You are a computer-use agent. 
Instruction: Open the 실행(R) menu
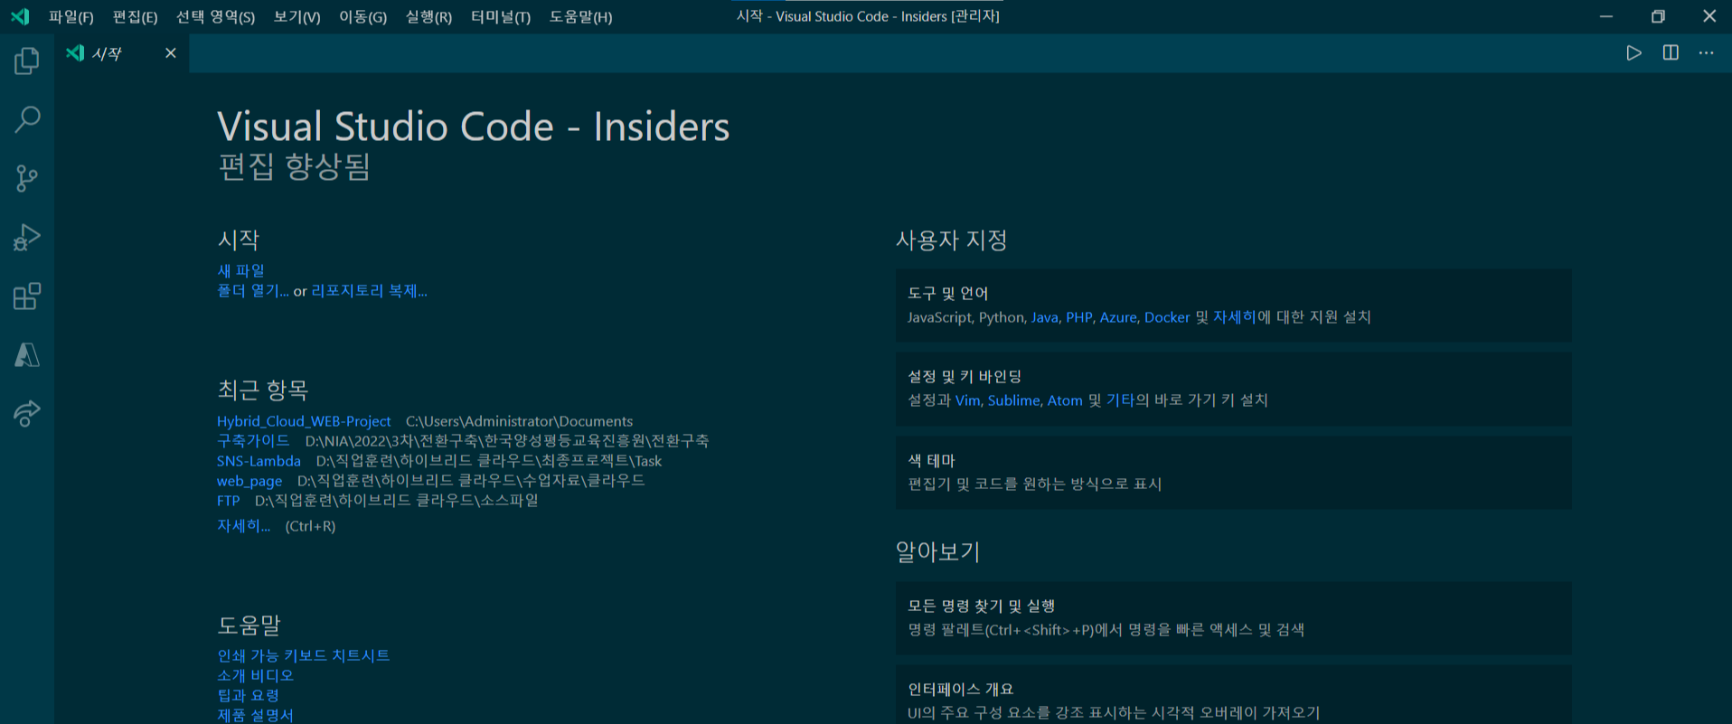pos(428,16)
